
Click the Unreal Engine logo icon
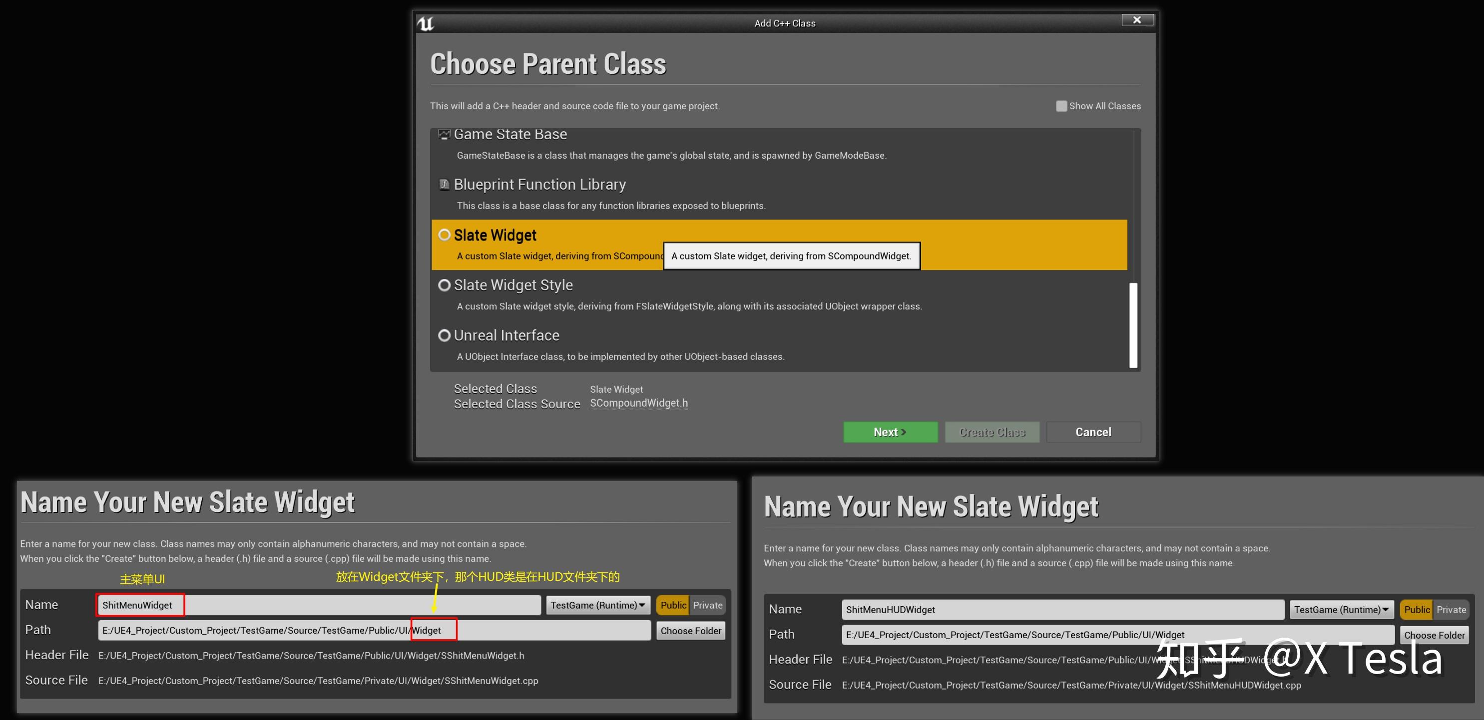[x=425, y=23]
